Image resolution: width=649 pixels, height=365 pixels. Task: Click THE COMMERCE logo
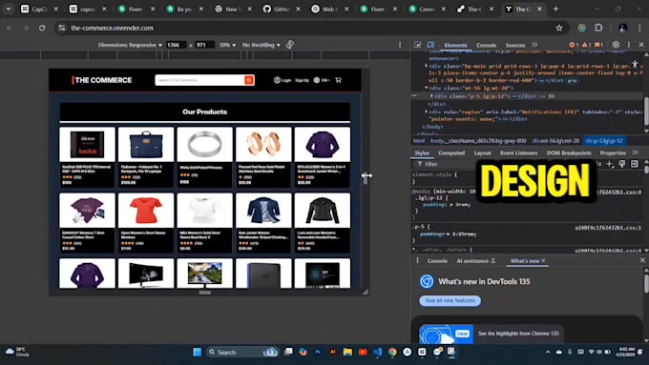102,80
